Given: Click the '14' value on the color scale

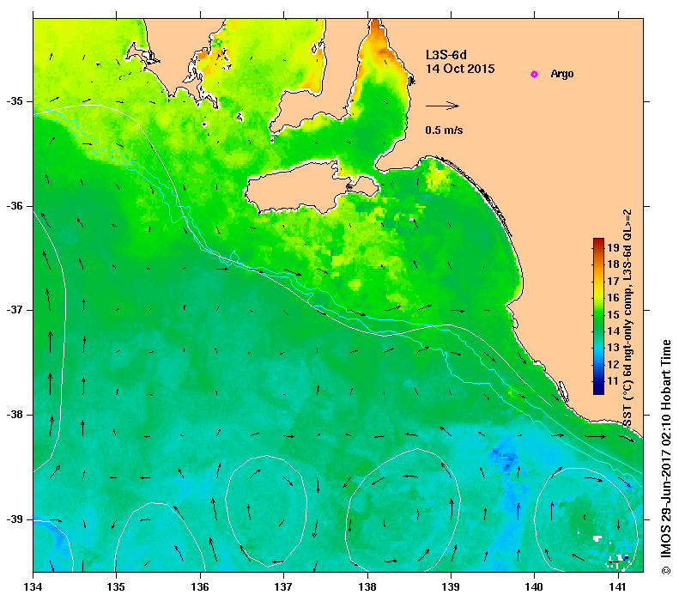Looking at the screenshot, I should [x=613, y=331].
